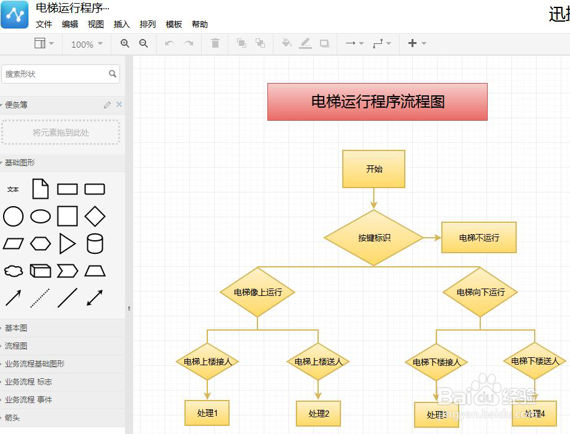Open the zoom level 100% dropdown
The image size is (570, 434).
click(85, 43)
